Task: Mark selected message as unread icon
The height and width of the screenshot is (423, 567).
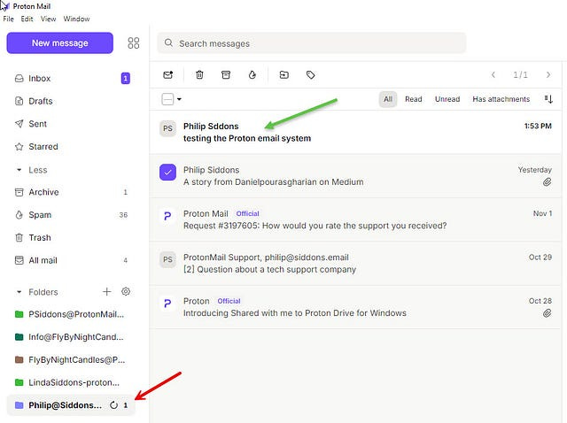Action: (168, 74)
